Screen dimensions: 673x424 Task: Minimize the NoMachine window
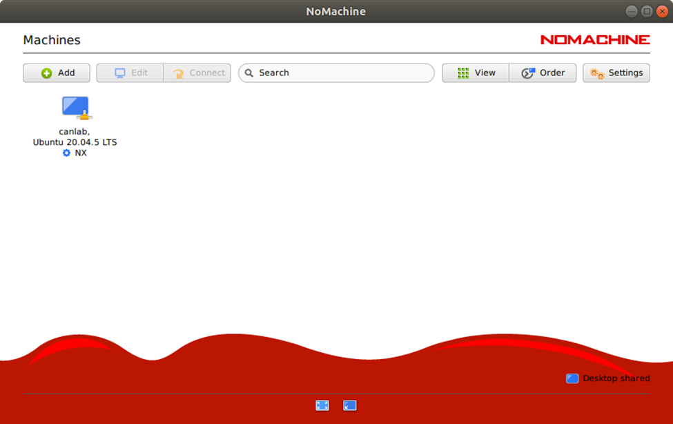click(x=632, y=12)
